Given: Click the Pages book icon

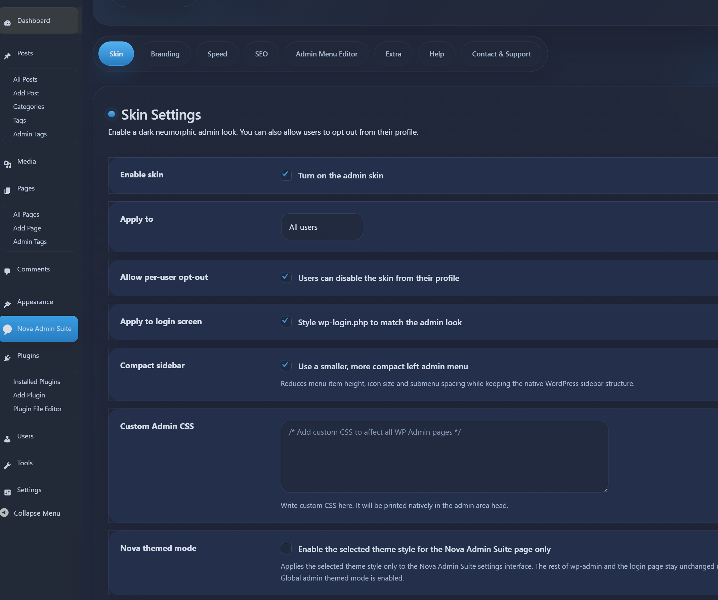Looking at the screenshot, I should pyautogui.click(x=7, y=190).
